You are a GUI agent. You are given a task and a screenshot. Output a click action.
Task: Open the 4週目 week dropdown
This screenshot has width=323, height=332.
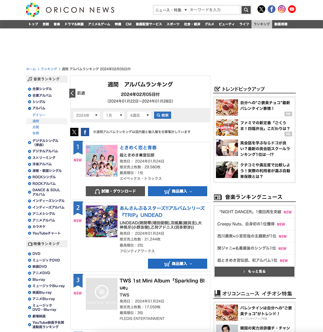(x=139, y=115)
